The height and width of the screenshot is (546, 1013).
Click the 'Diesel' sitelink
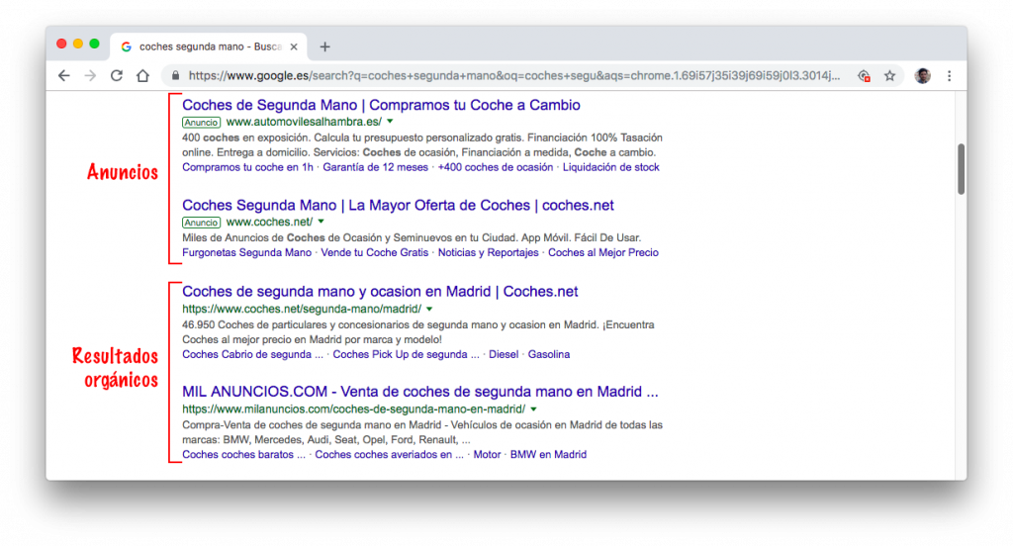click(x=504, y=354)
